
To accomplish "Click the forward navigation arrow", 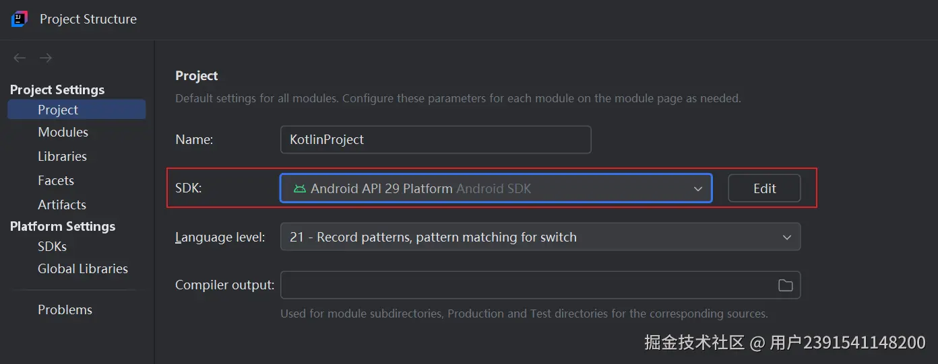I will point(46,59).
